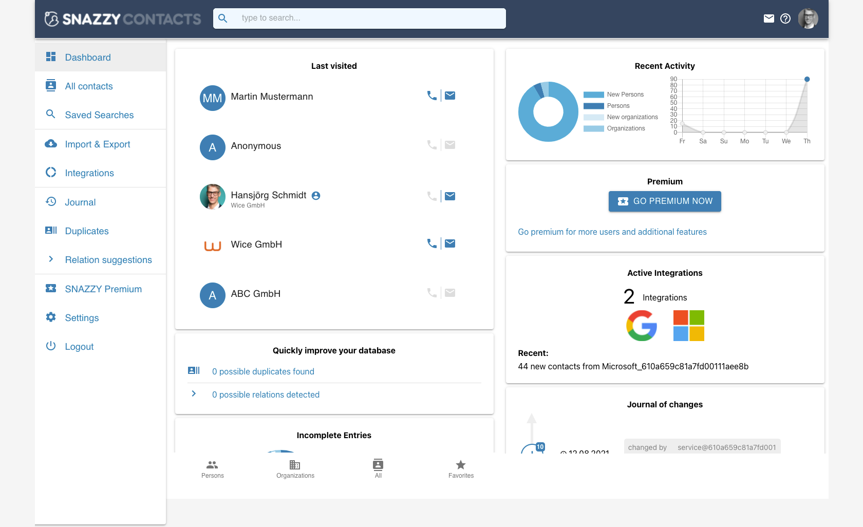
Task: Click user badge icon beside Hansjörg Schmidt
Action: [x=316, y=196]
